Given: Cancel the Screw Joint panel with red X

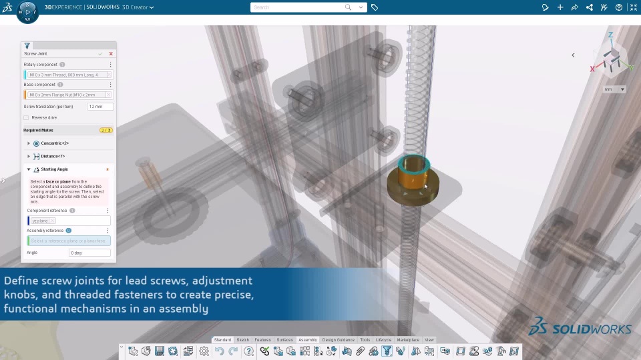Looking at the screenshot, I should pyautogui.click(x=111, y=53).
